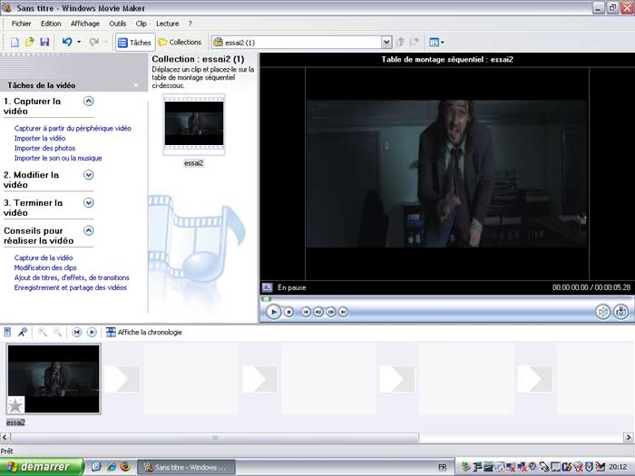This screenshot has width=635, height=476.
Task: Open the undo history dropdown arrow
Action: tap(79, 42)
